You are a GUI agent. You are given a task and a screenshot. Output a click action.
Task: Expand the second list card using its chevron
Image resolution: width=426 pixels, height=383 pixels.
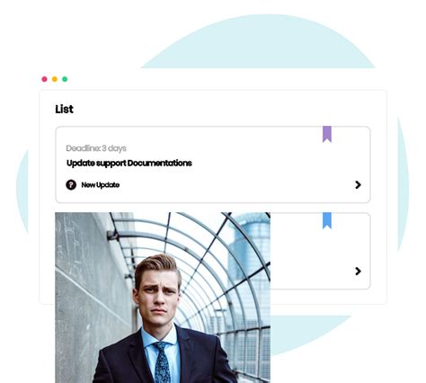358,272
